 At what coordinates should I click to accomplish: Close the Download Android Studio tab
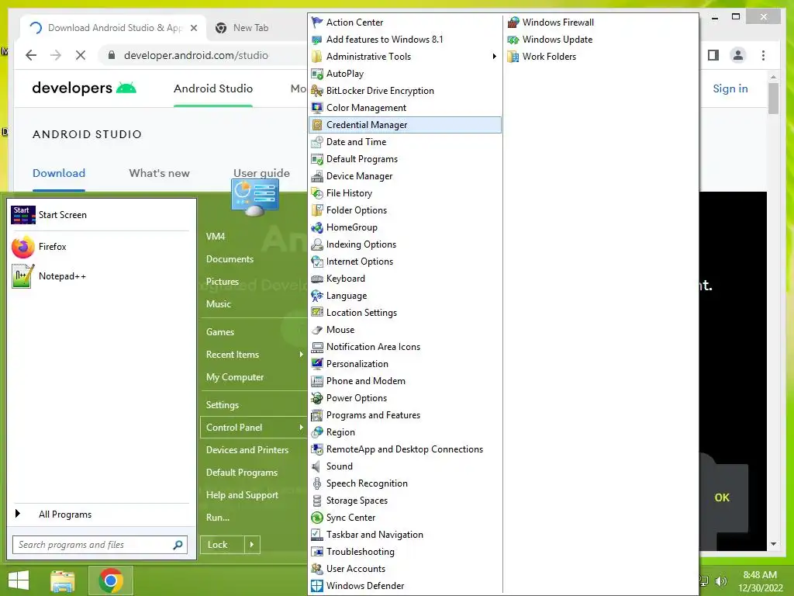point(194,28)
